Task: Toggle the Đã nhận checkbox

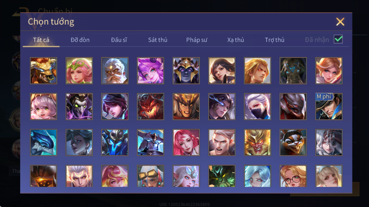Action: click(x=338, y=39)
